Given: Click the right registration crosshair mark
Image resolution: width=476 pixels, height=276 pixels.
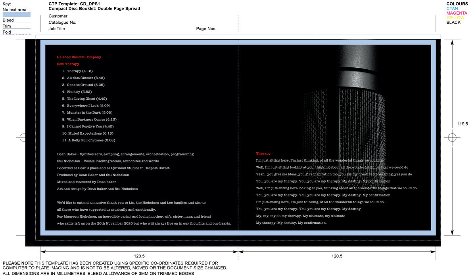Looking at the screenshot, I should click(452, 138).
